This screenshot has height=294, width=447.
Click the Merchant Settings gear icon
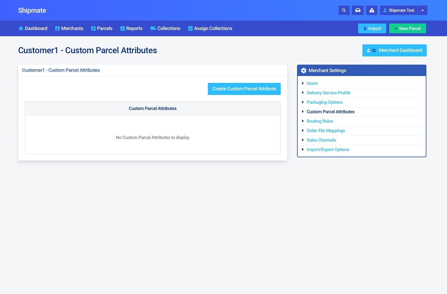coord(304,70)
